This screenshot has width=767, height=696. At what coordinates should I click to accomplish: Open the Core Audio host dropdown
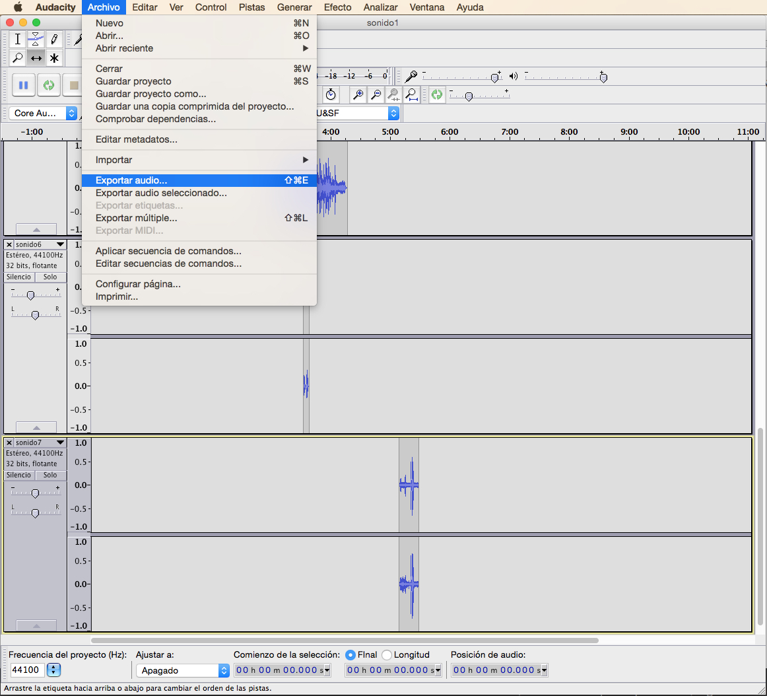click(x=44, y=114)
